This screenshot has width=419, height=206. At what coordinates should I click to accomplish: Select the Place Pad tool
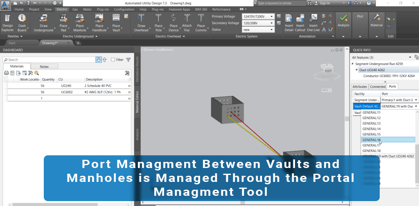(63, 22)
